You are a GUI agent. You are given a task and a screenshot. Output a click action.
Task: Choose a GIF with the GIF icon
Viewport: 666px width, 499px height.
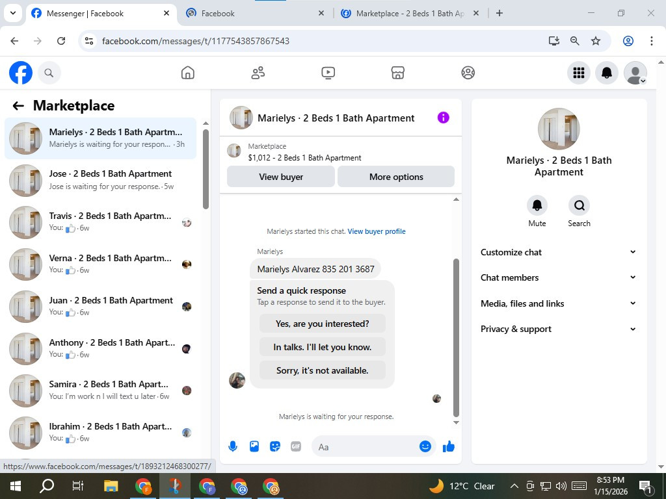pyautogui.click(x=296, y=446)
